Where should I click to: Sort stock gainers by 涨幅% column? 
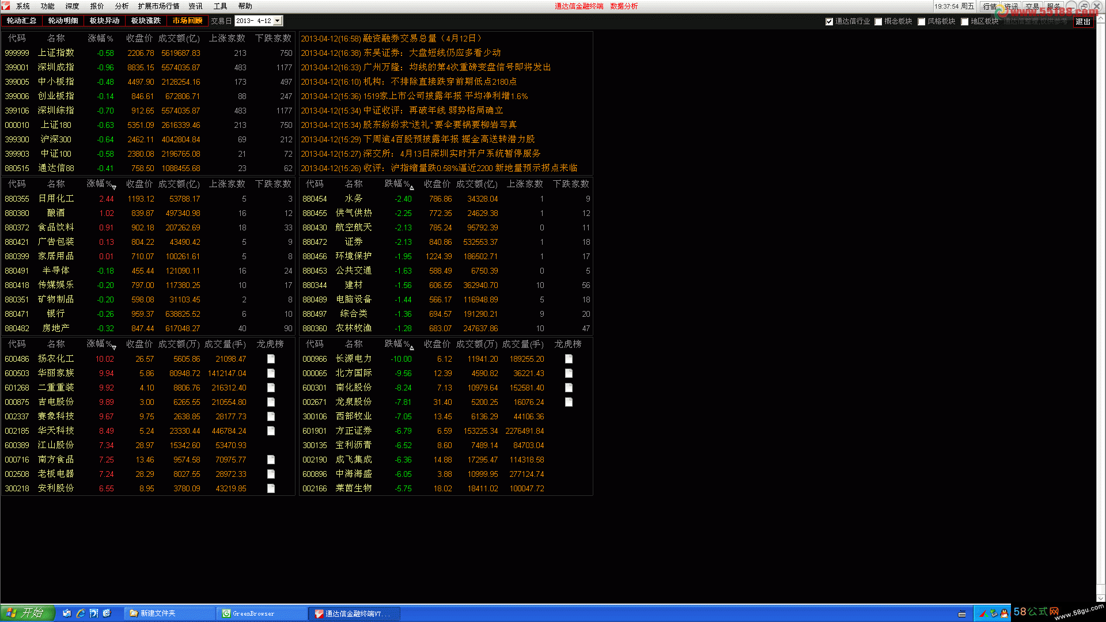pyautogui.click(x=101, y=344)
